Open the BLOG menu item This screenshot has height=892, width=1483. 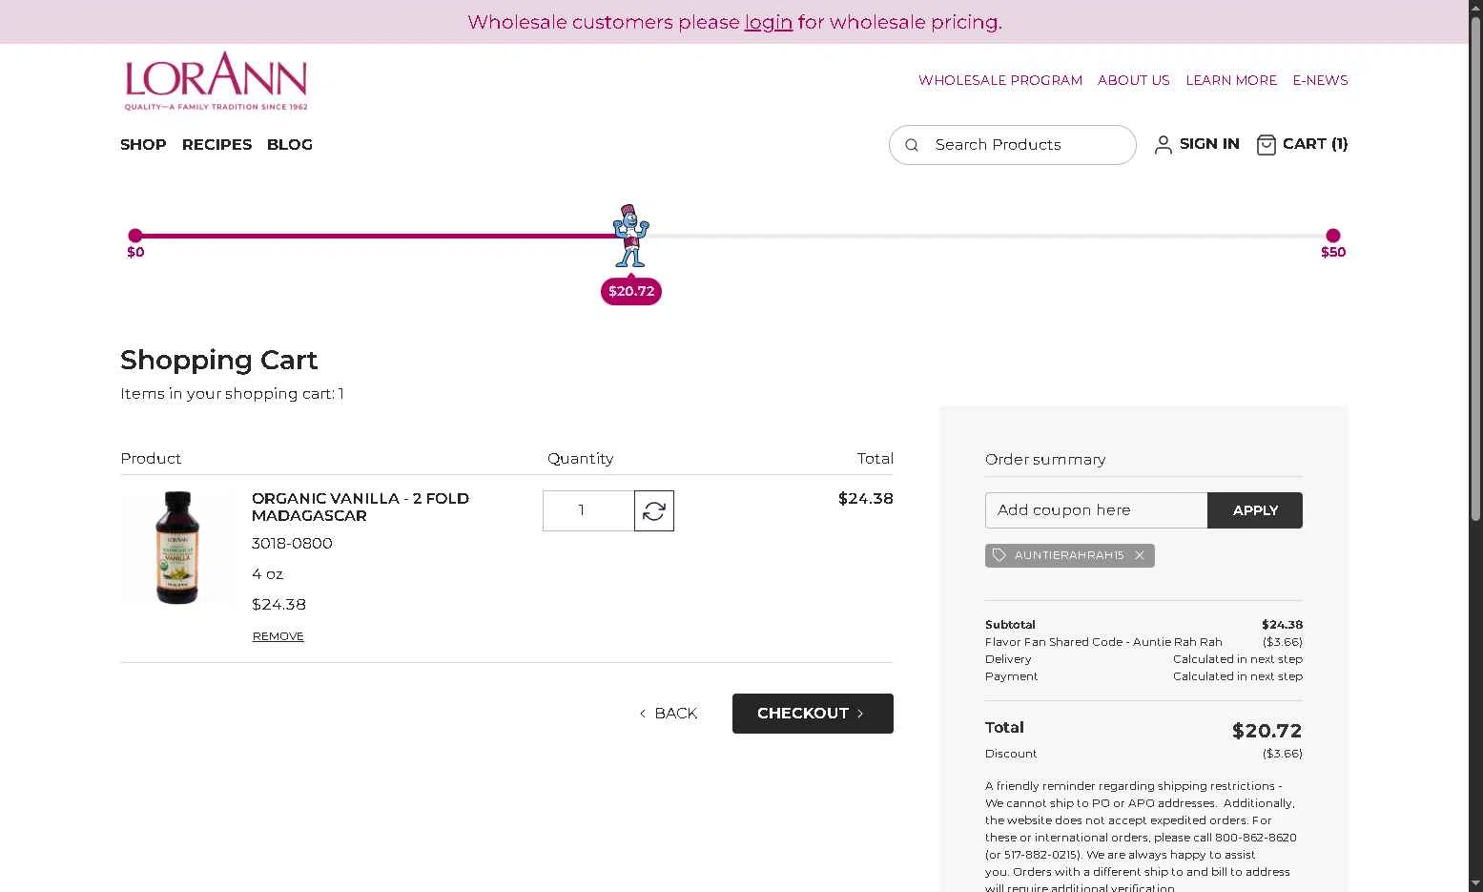[x=290, y=145]
